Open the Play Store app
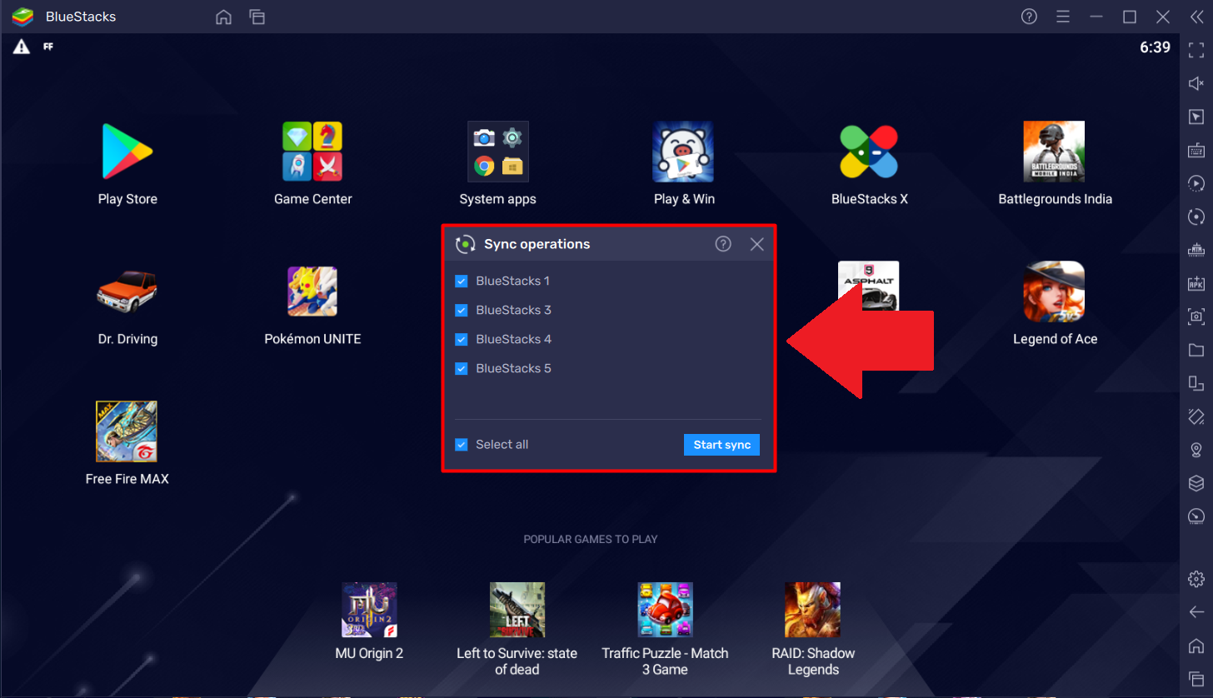Screen dimensions: 1213x698 click(x=127, y=152)
